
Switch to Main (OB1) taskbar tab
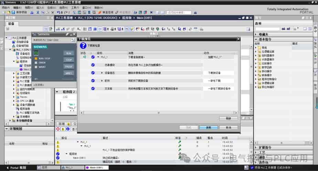point(97,168)
